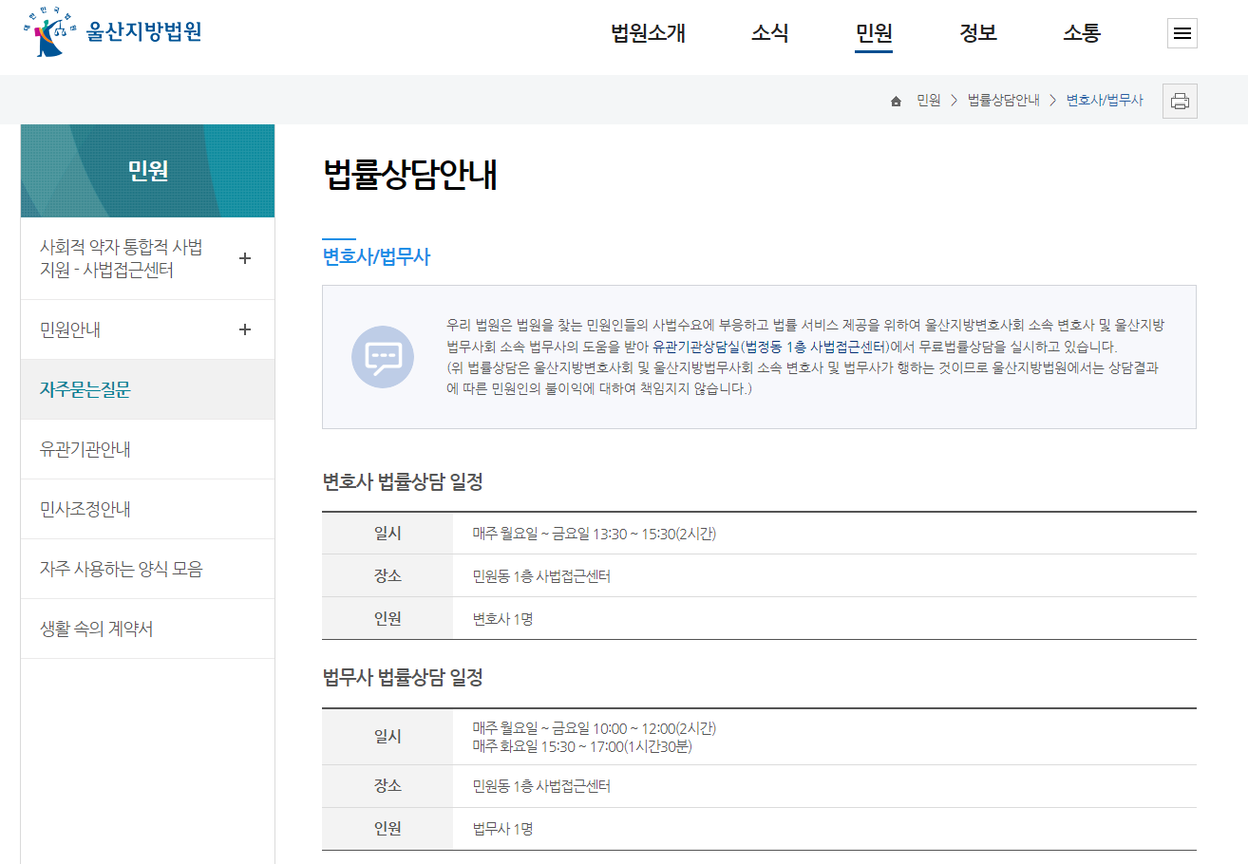Click the 법무사 법률상담 일정 heading
The height and width of the screenshot is (864, 1248).
pos(403,678)
